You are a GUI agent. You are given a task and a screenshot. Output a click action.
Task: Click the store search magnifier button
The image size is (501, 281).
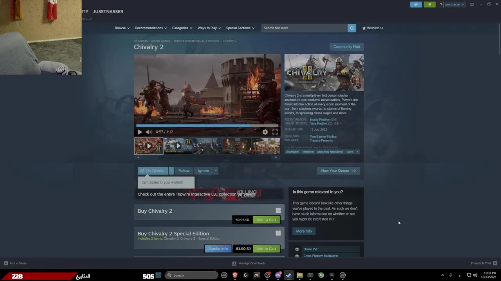pyautogui.click(x=352, y=28)
